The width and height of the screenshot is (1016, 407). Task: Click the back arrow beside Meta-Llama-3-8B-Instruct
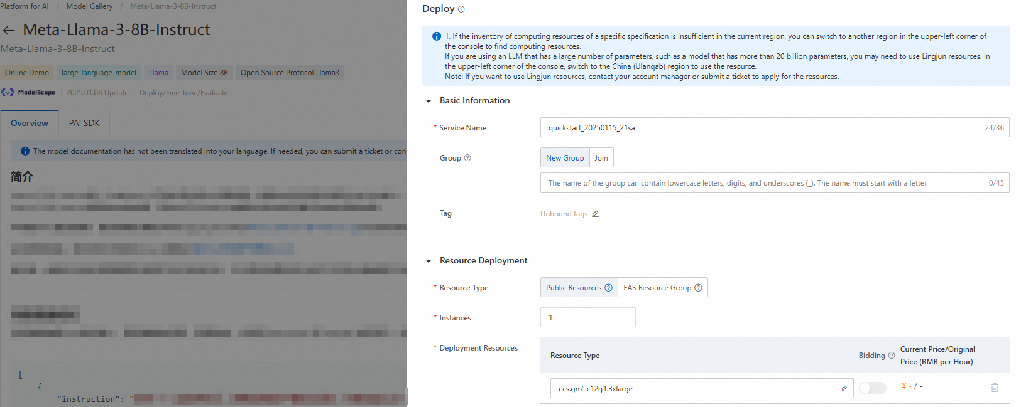[x=9, y=30]
